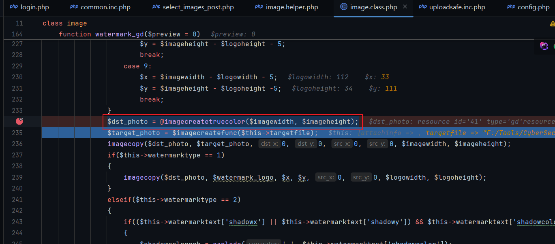Open the select_images_post.php tab
Image resolution: width=555 pixels, height=244 pixels.
(x=198, y=7)
